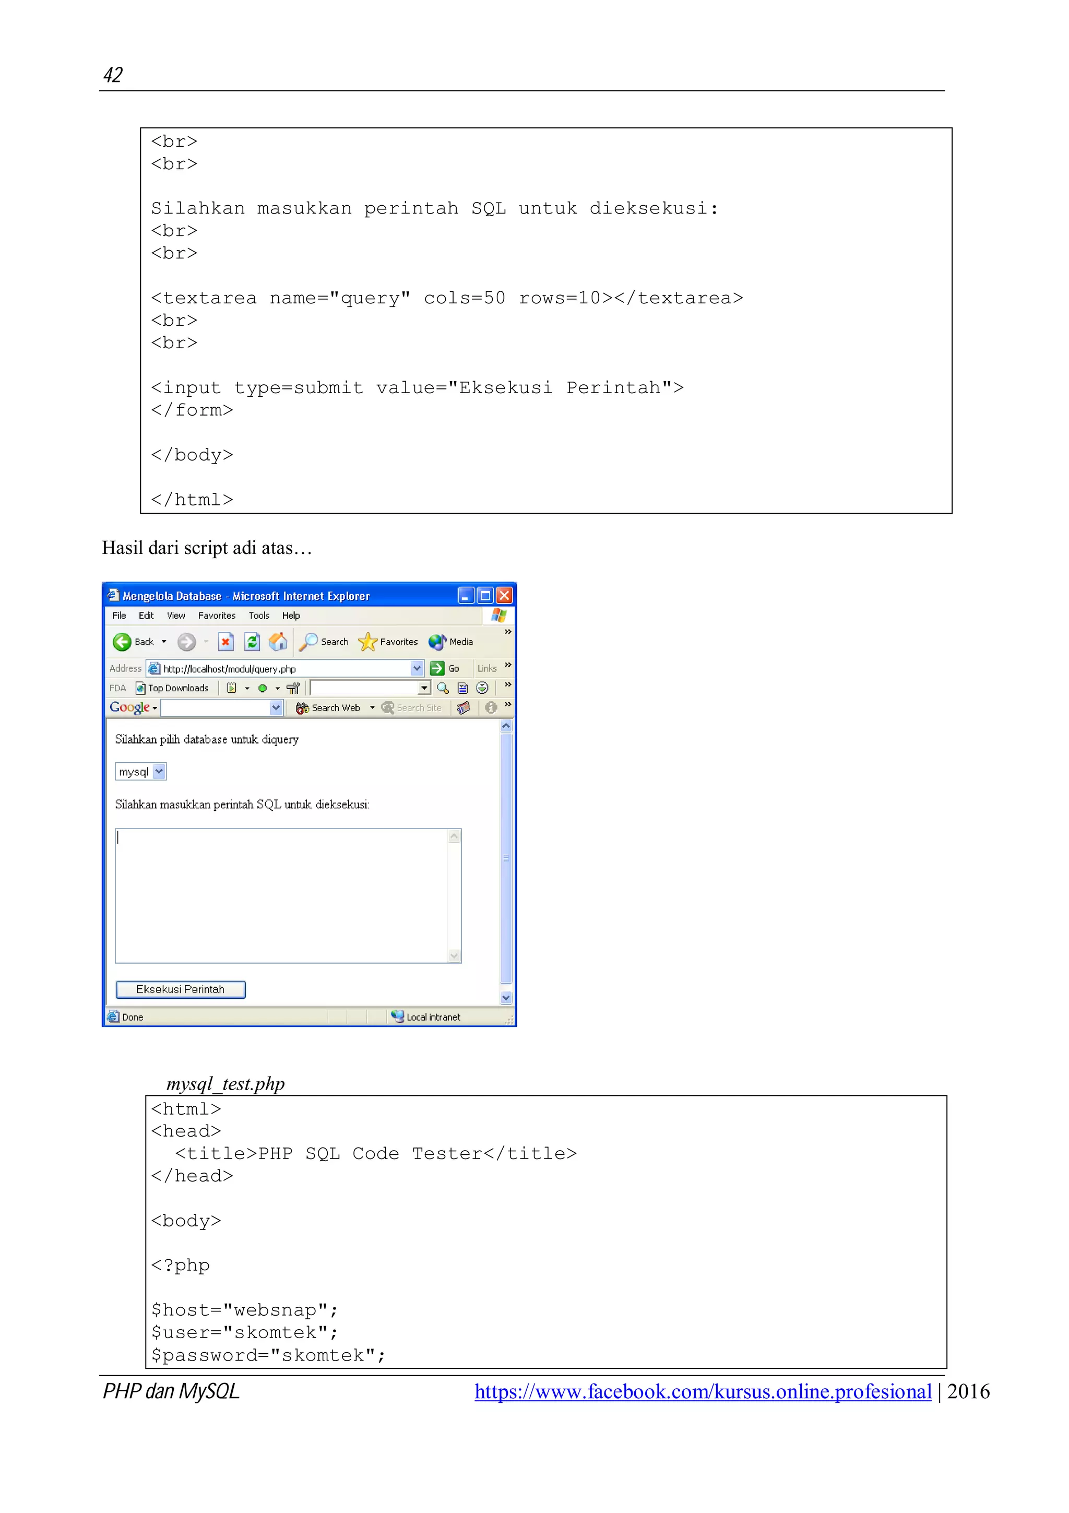This screenshot has height=1513, width=1069.
Task: Click the textarea scrollbar down arrow
Action: [454, 955]
